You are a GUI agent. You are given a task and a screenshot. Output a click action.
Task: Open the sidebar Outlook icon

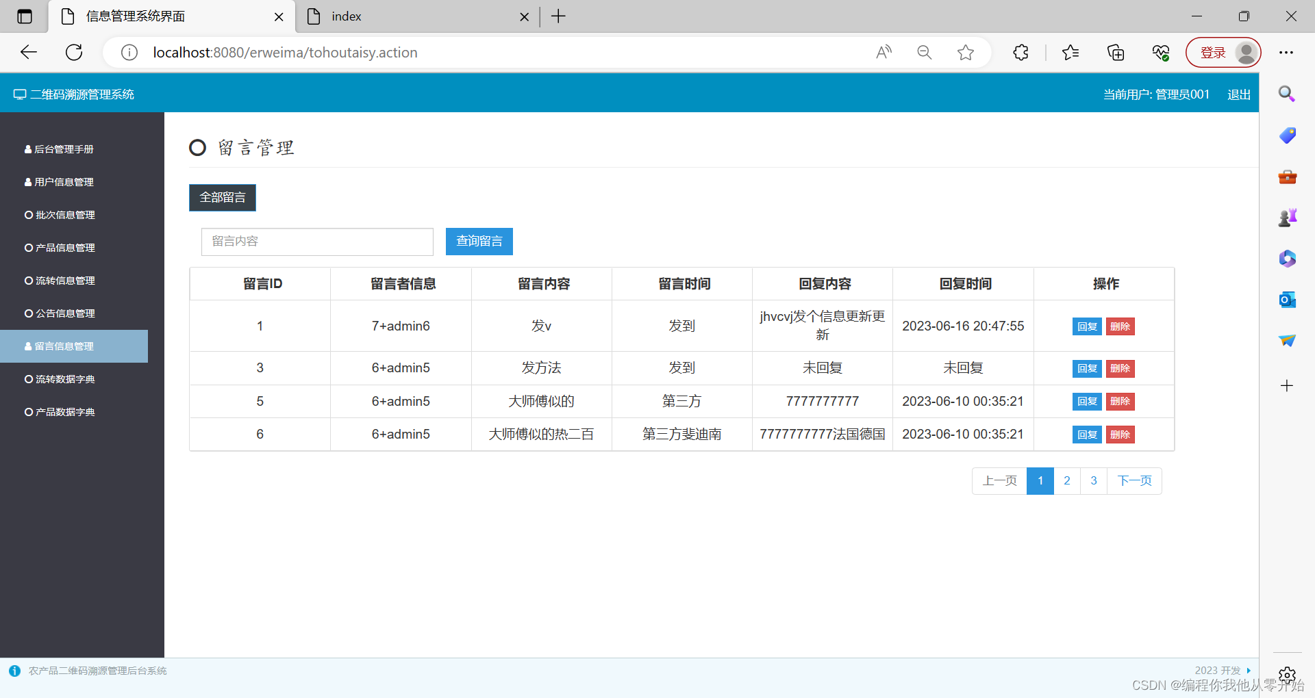(x=1287, y=300)
